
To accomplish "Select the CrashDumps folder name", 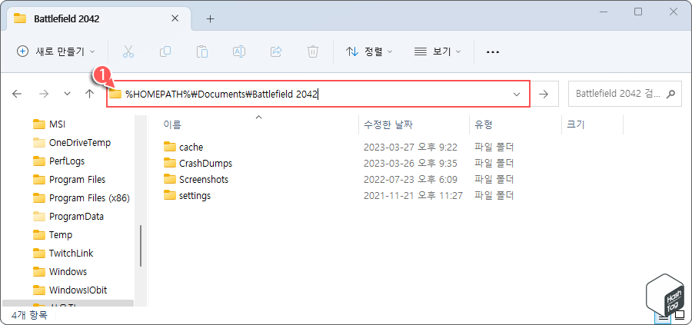I will click(x=205, y=163).
